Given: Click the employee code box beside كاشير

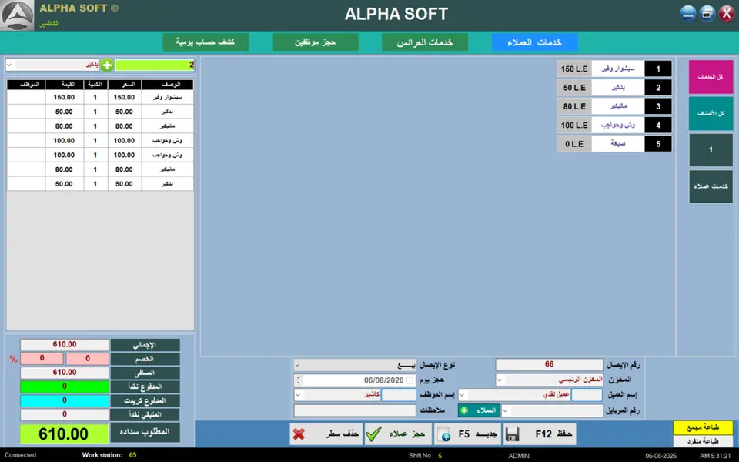Looking at the screenshot, I should pos(398,394).
